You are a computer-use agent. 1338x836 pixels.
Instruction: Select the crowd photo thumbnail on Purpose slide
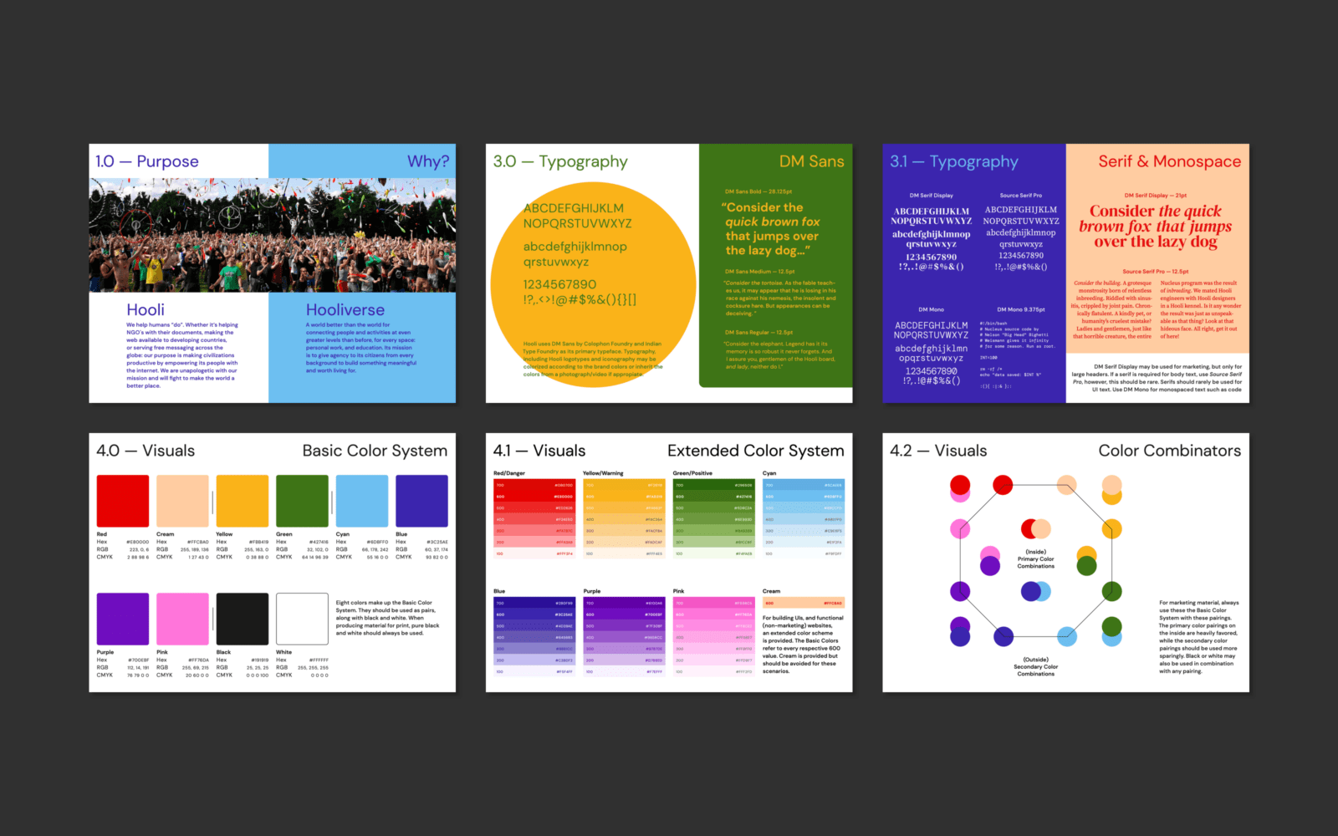(x=272, y=234)
